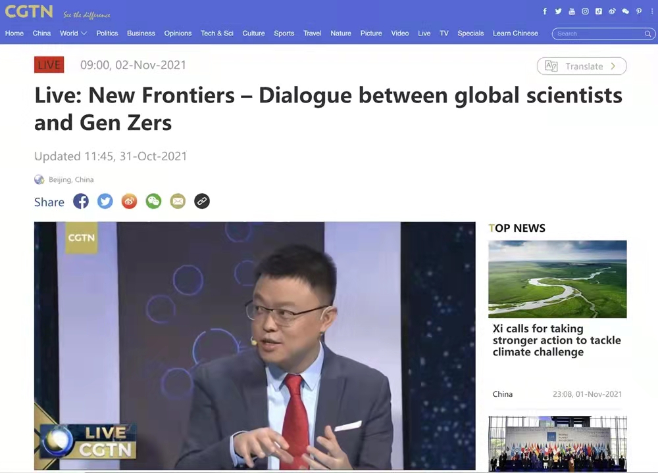Screen dimensions: 658x473
Task: Open CGTN's Facebook page from header
Action: [545, 11]
